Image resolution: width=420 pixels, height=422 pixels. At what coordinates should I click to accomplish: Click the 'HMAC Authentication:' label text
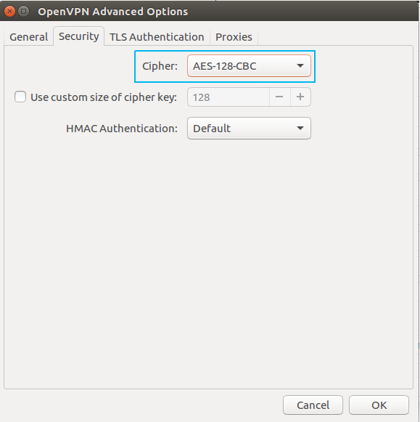tap(122, 129)
